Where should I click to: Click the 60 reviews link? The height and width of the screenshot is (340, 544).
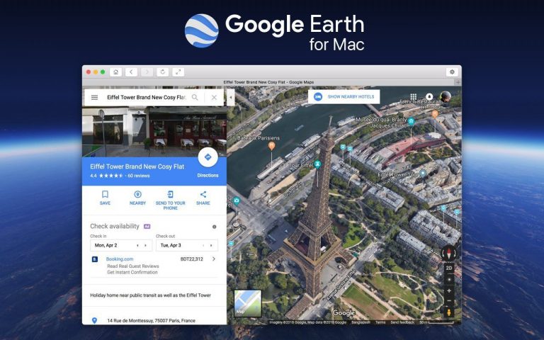[139, 176]
